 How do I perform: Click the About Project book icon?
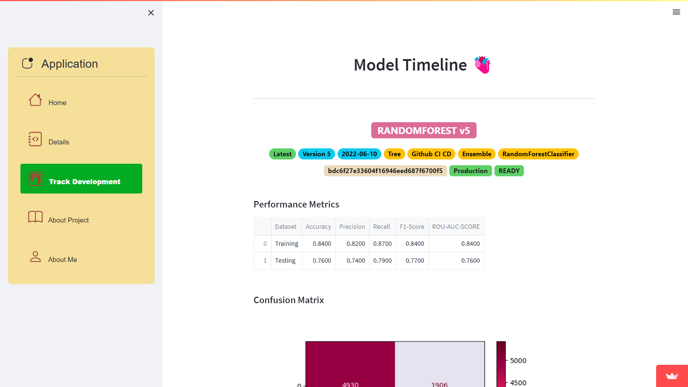pyautogui.click(x=35, y=217)
